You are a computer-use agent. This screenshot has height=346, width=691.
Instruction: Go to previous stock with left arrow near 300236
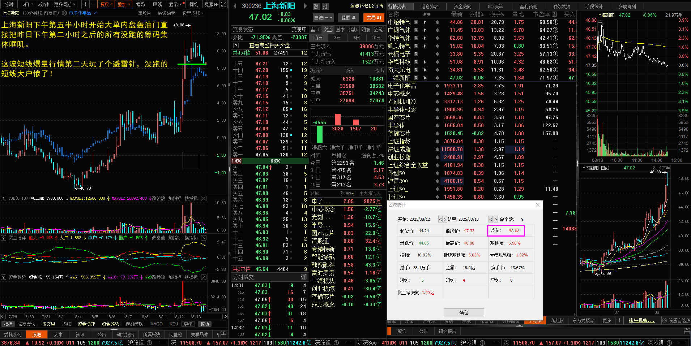click(x=235, y=6)
